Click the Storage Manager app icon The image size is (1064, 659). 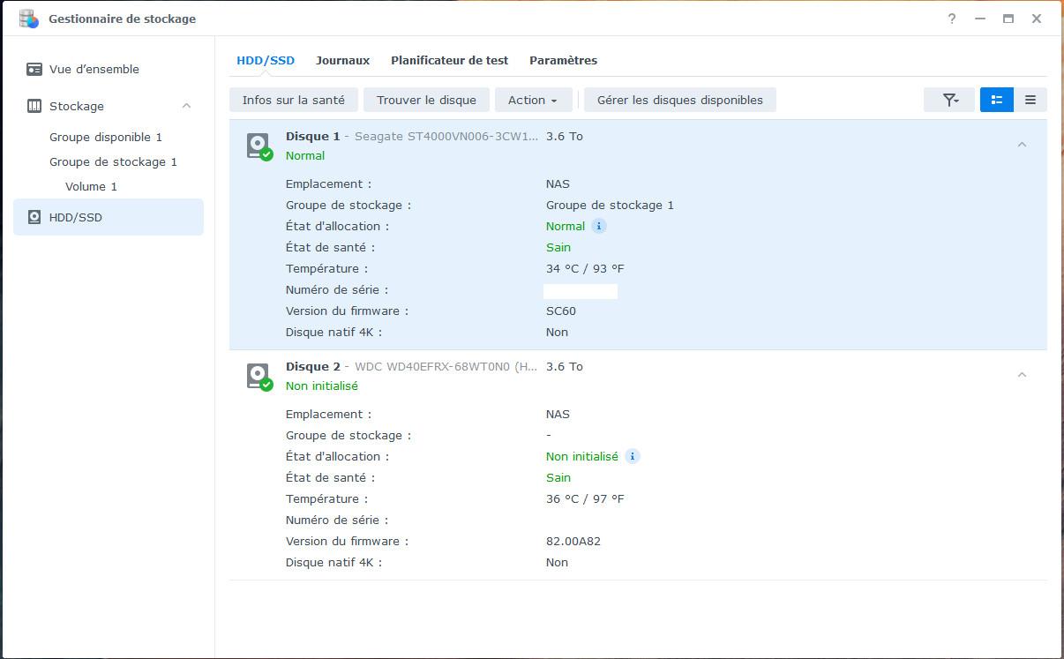tap(29, 19)
